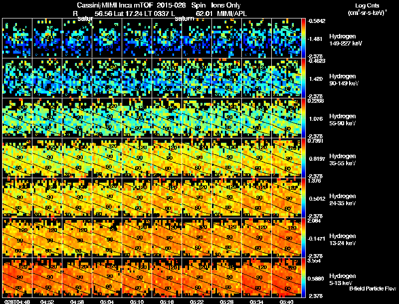The height and width of the screenshot is (304, 399).
Task: Click the 1.076 colorbar value
Action: tap(316, 119)
